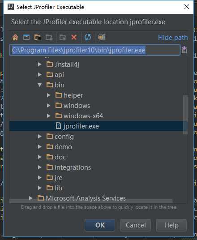Expand the integrations folder
Viewport: 197px width, 240px height.
coord(40,167)
